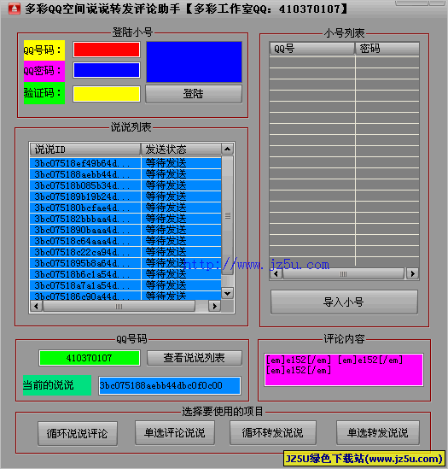Screen dimensions: 448x469
Task: Click the 说说列表 scroll left arrow
Action: coord(37,307)
